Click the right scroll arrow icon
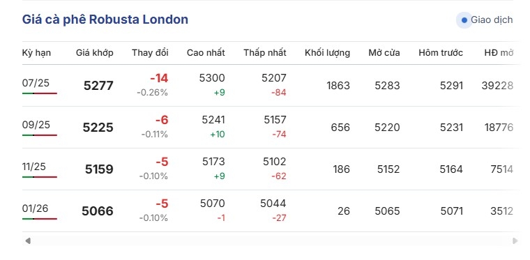This screenshot has height=260, width=530. point(515,240)
